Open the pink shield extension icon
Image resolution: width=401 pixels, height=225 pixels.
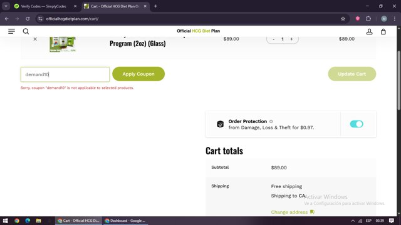358,19
